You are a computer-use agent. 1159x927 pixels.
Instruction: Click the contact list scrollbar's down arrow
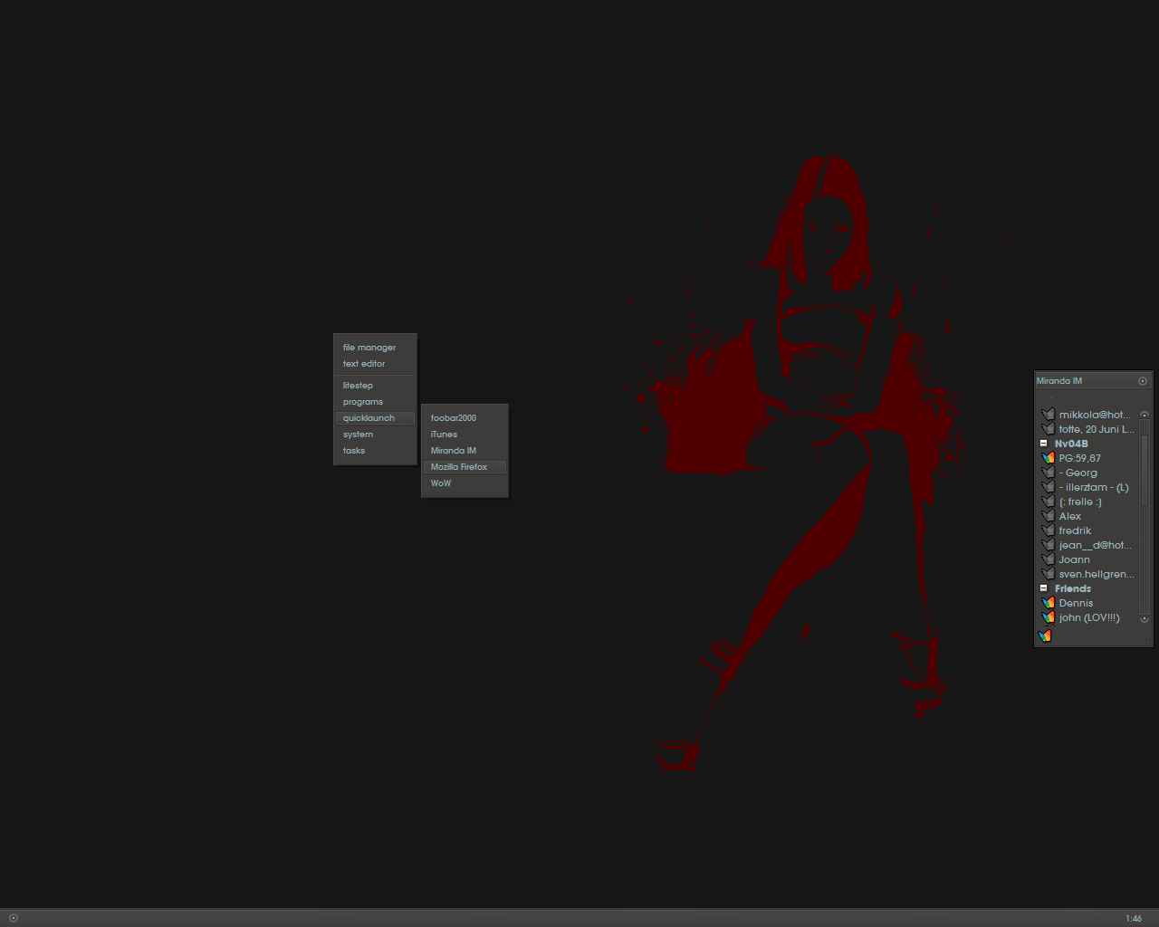(x=1145, y=619)
